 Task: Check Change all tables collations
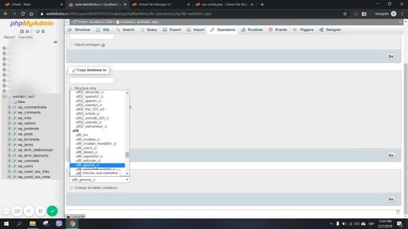tap(71, 188)
